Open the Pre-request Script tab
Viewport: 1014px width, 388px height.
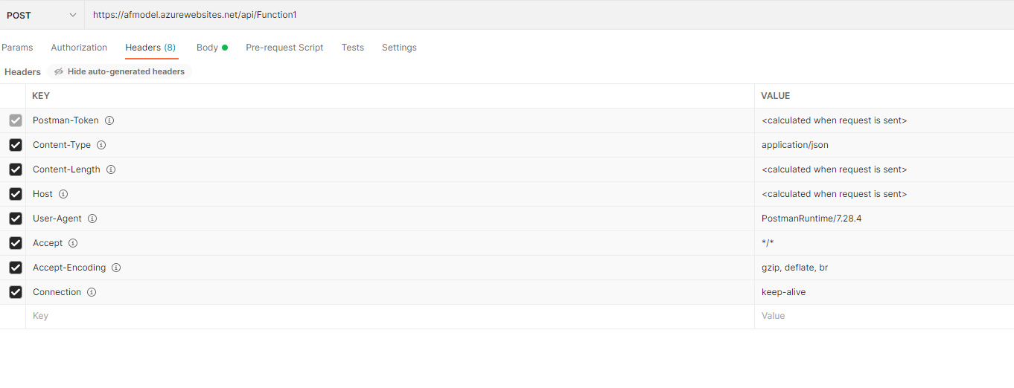coord(284,48)
